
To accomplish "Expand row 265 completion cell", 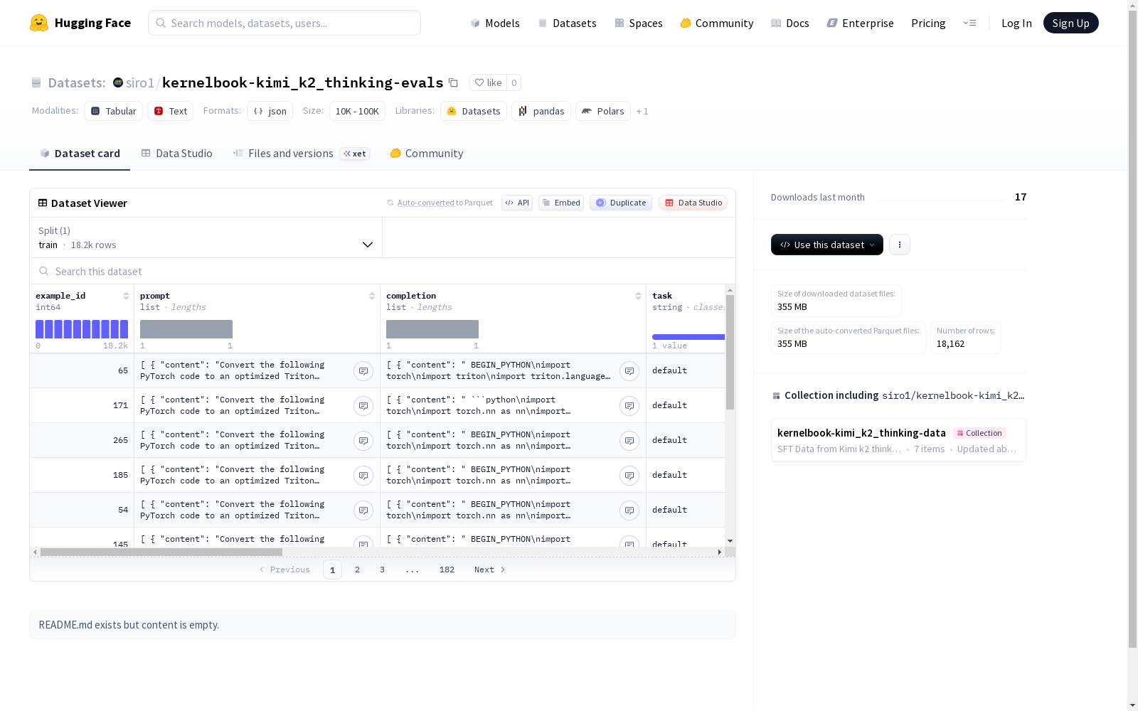I will pos(629,440).
